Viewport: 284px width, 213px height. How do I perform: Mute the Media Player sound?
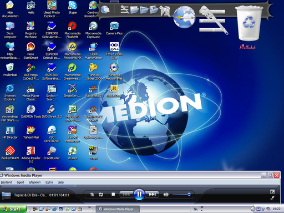(x=166, y=195)
